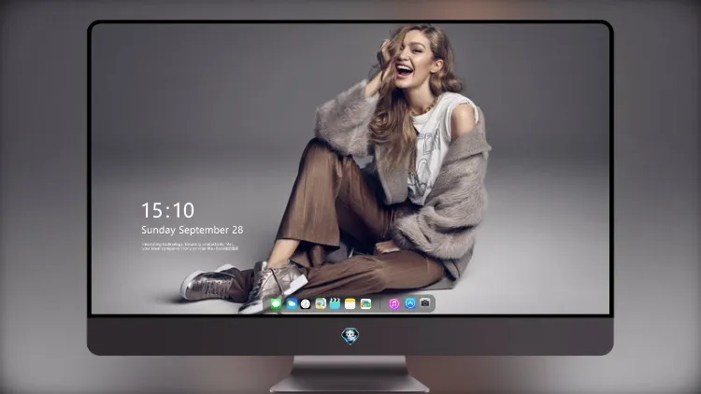
Task: Open the Weather app in dock
Action: click(x=292, y=303)
